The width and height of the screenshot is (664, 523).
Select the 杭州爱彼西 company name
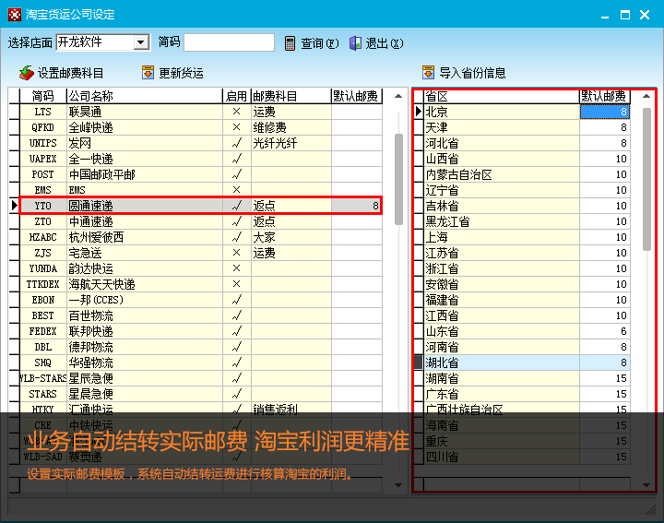96,237
